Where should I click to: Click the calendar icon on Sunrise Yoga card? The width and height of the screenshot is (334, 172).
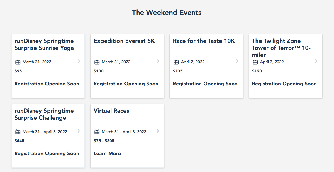click(x=18, y=62)
